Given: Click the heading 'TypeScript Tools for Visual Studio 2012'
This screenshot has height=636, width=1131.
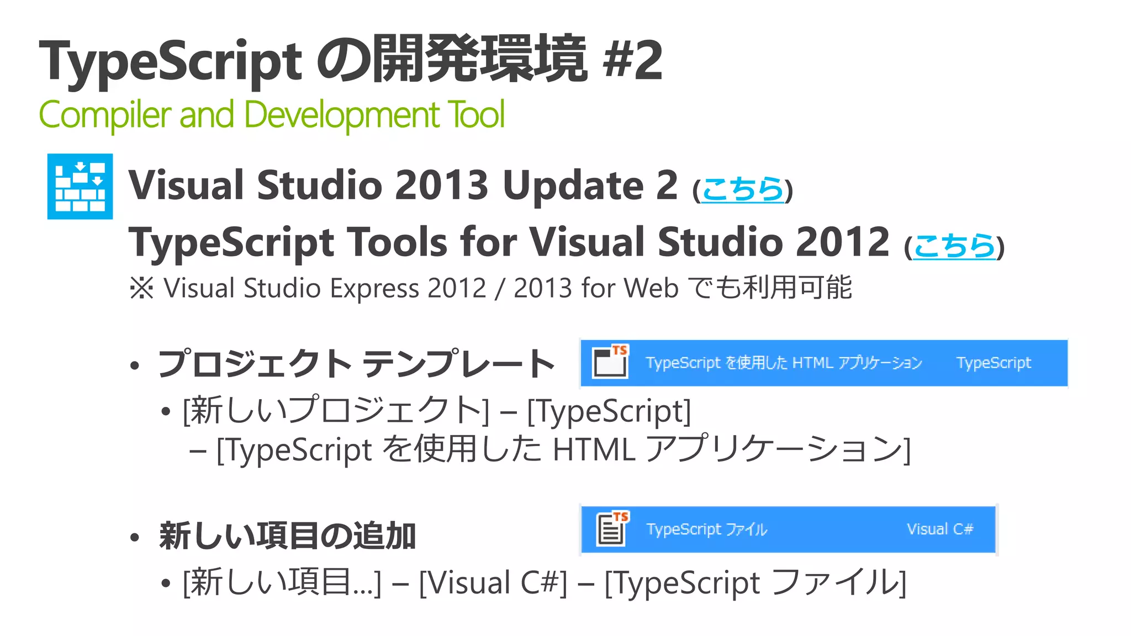Looking at the screenshot, I should click(x=509, y=242).
